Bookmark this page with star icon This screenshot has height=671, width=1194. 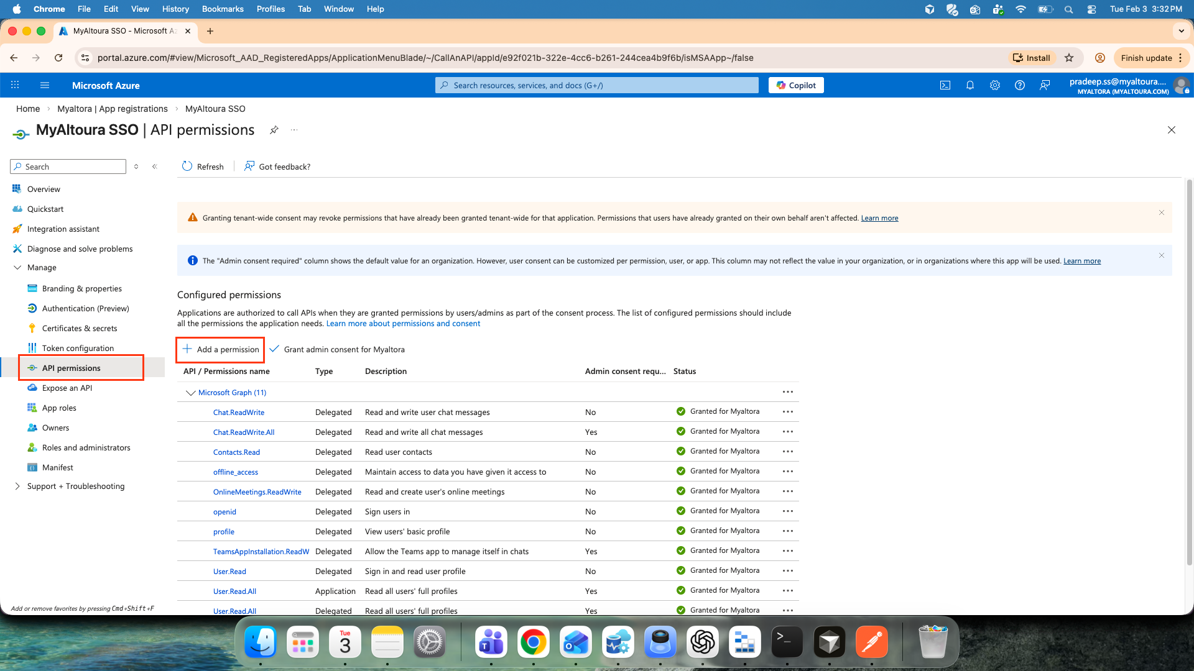click(1069, 58)
